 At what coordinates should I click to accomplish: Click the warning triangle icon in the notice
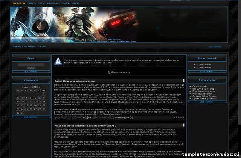(x=58, y=61)
